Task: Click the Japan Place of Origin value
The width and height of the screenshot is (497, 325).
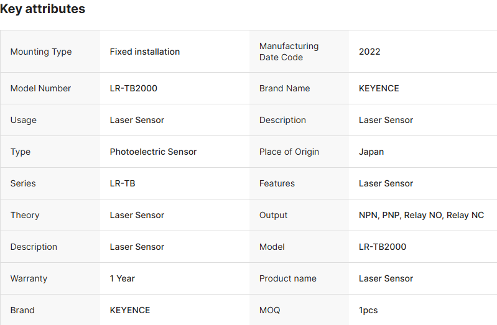Action: [x=371, y=152]
